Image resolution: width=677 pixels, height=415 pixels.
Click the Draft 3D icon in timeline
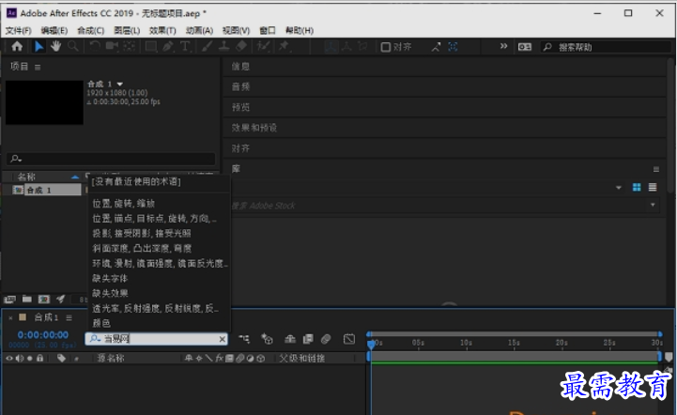coord(267,339)
